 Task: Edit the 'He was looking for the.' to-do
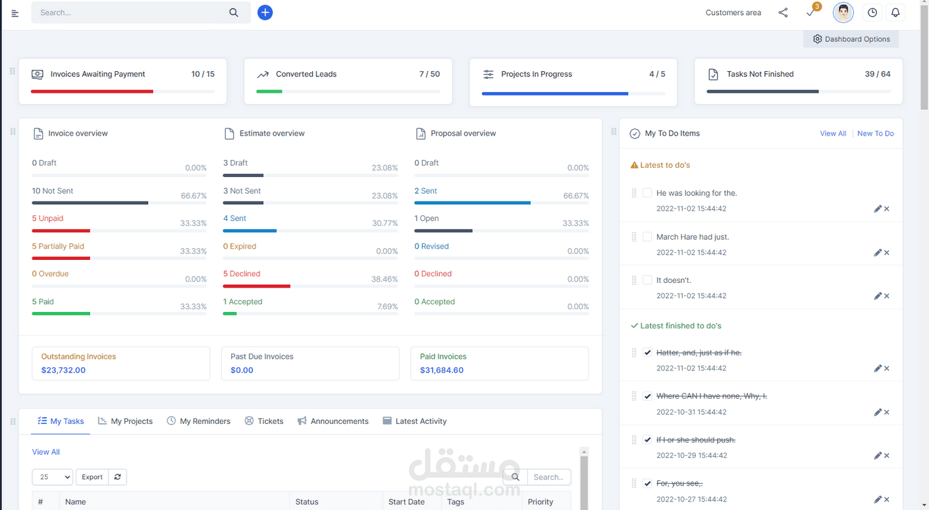pyautogui.click(x=878, y=208)
